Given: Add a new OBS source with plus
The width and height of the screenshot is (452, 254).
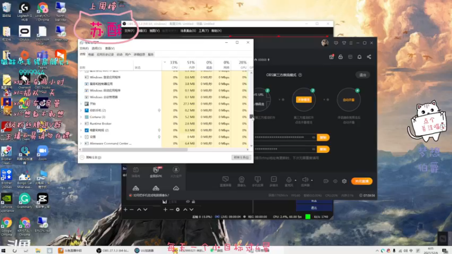Looking at the screenshot, I should tap(165, 209).
